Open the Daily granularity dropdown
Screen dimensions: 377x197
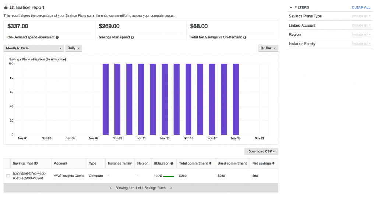[74, 48]
